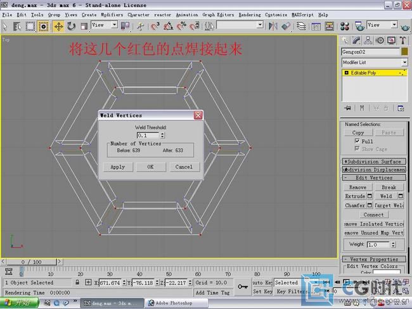Toggle Percent Snap
This screenshot has height=309, width=412.
(181, 26)
